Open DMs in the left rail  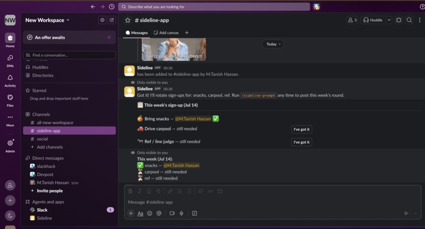pos(10,61)
